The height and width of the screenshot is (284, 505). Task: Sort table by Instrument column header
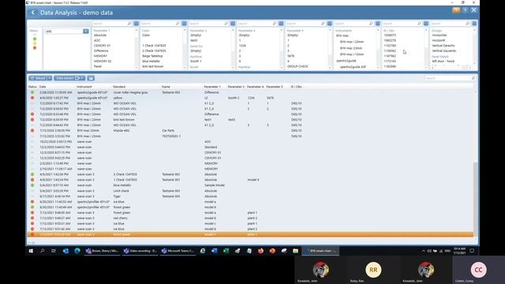84,87
